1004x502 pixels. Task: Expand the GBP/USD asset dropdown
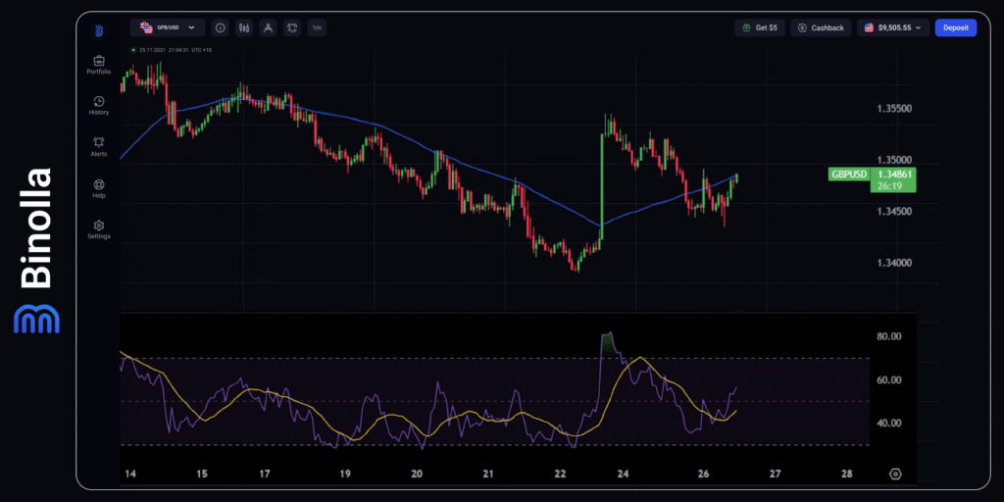coord(168,28)
